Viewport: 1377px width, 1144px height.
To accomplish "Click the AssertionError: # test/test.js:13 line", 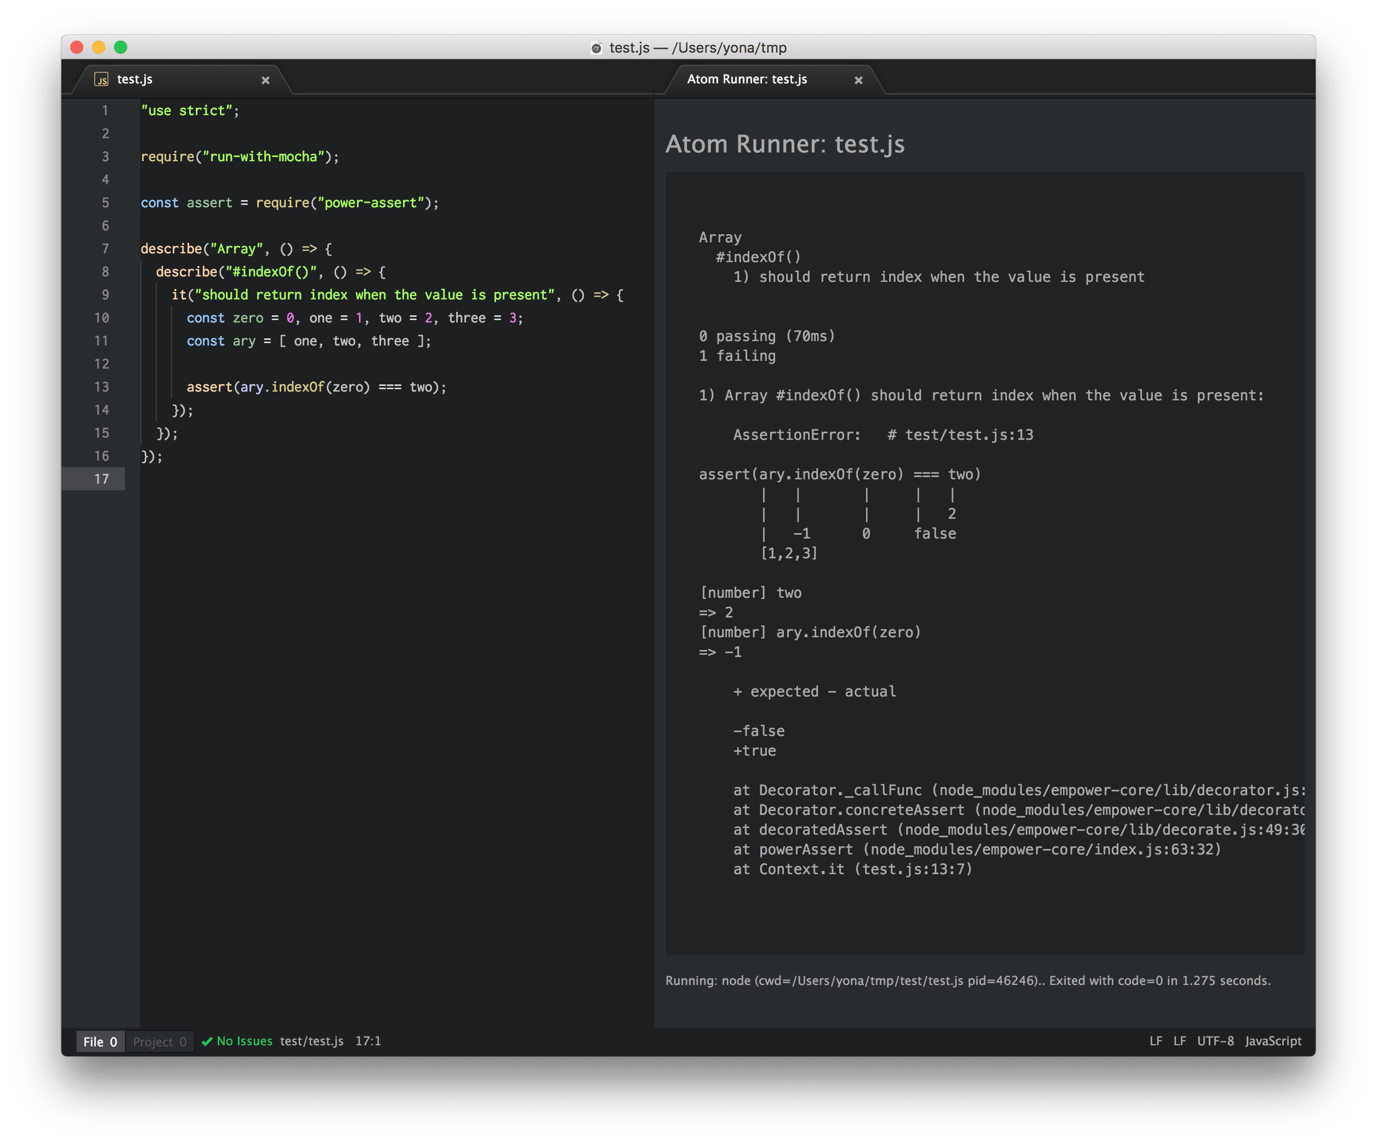I will pos(883,435).
